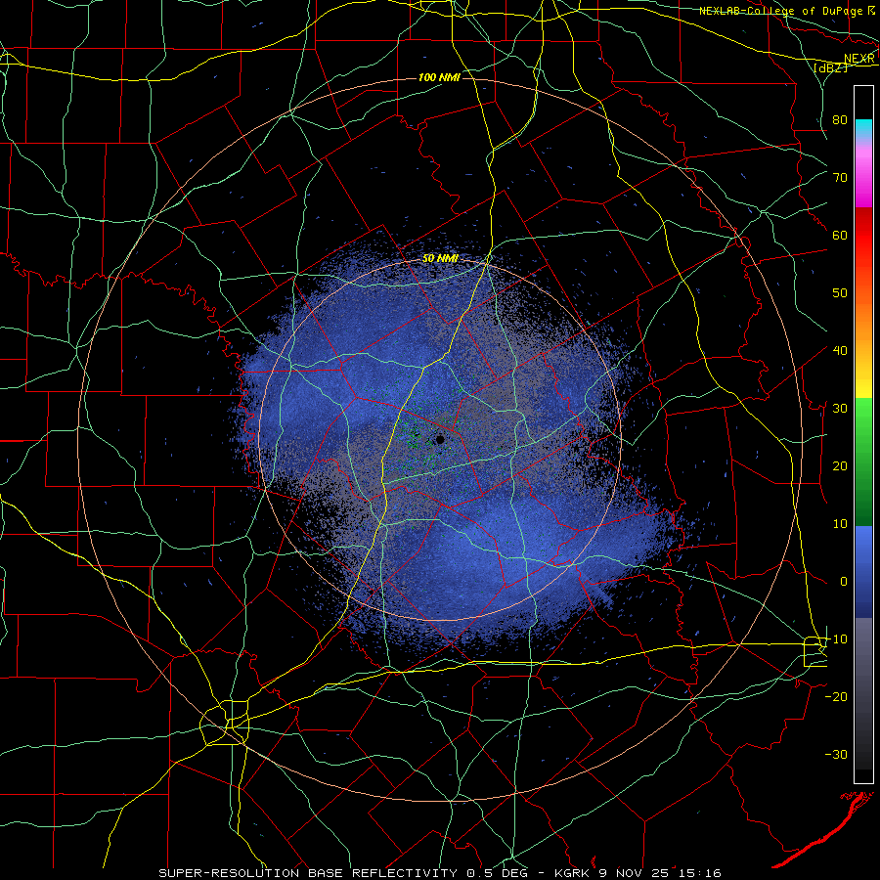Click the 70 value on dBZ scale

pos(840,177)
